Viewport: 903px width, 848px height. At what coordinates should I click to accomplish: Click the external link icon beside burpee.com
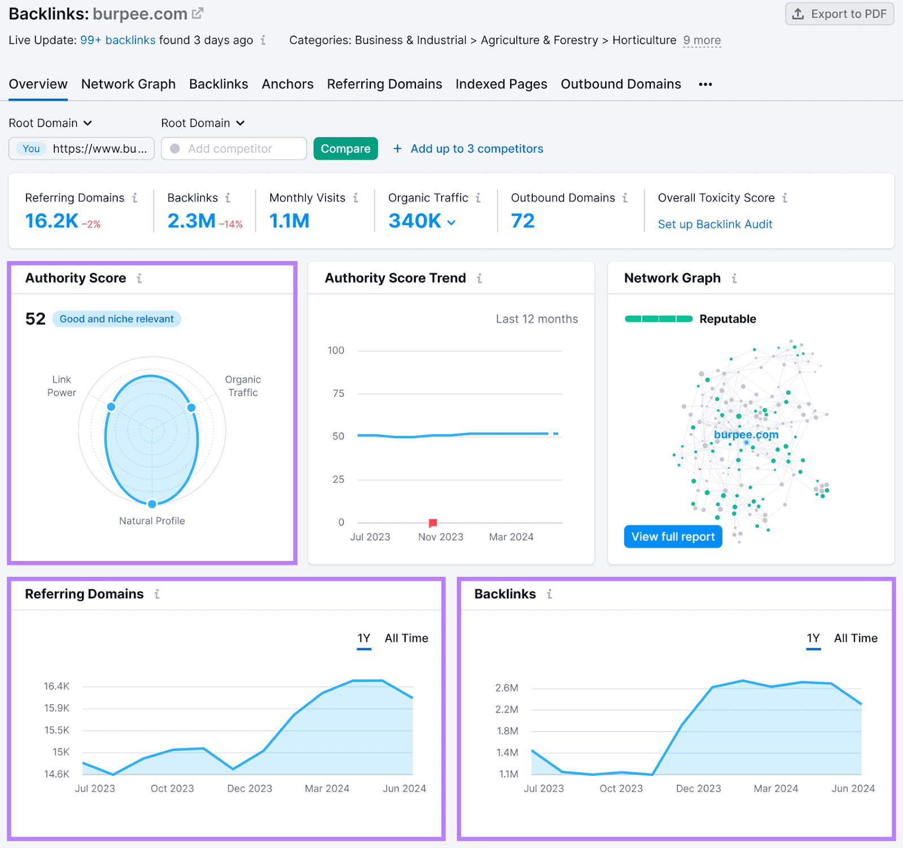click(x=196, y=12)
